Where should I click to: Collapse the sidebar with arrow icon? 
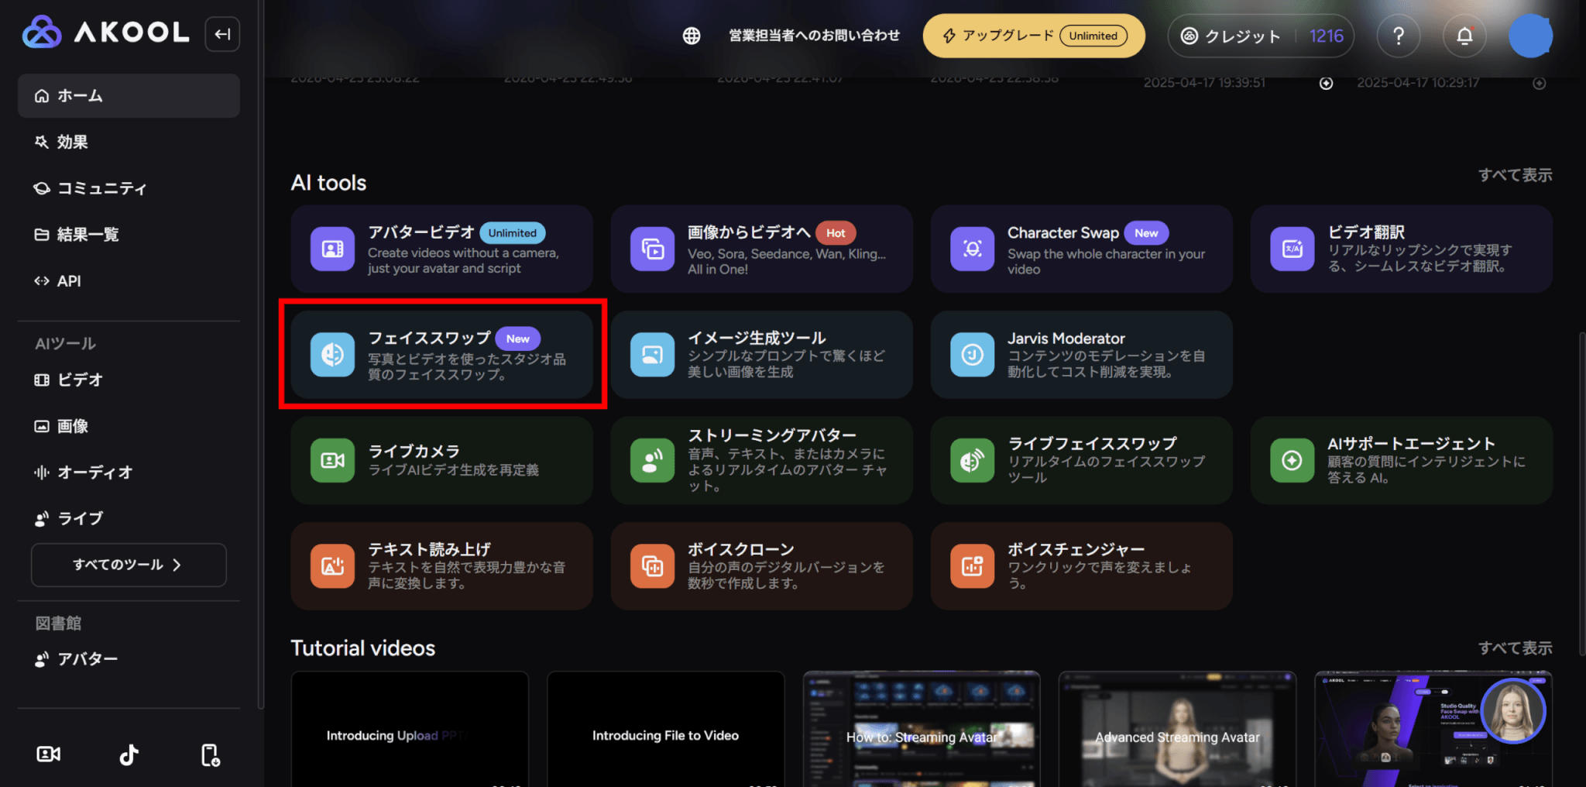pyautogui.click(x=222, y=34)
